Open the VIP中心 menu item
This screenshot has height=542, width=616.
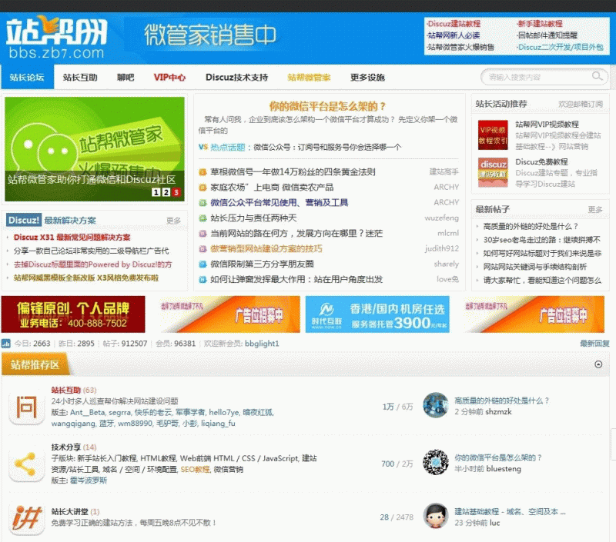[171, 77]
